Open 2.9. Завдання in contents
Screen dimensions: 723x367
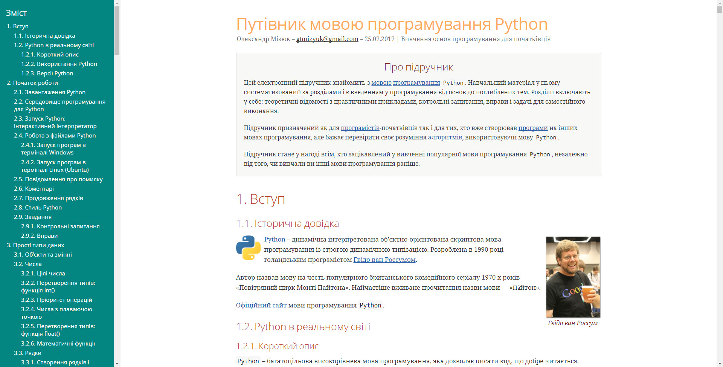tap(33, 217)
